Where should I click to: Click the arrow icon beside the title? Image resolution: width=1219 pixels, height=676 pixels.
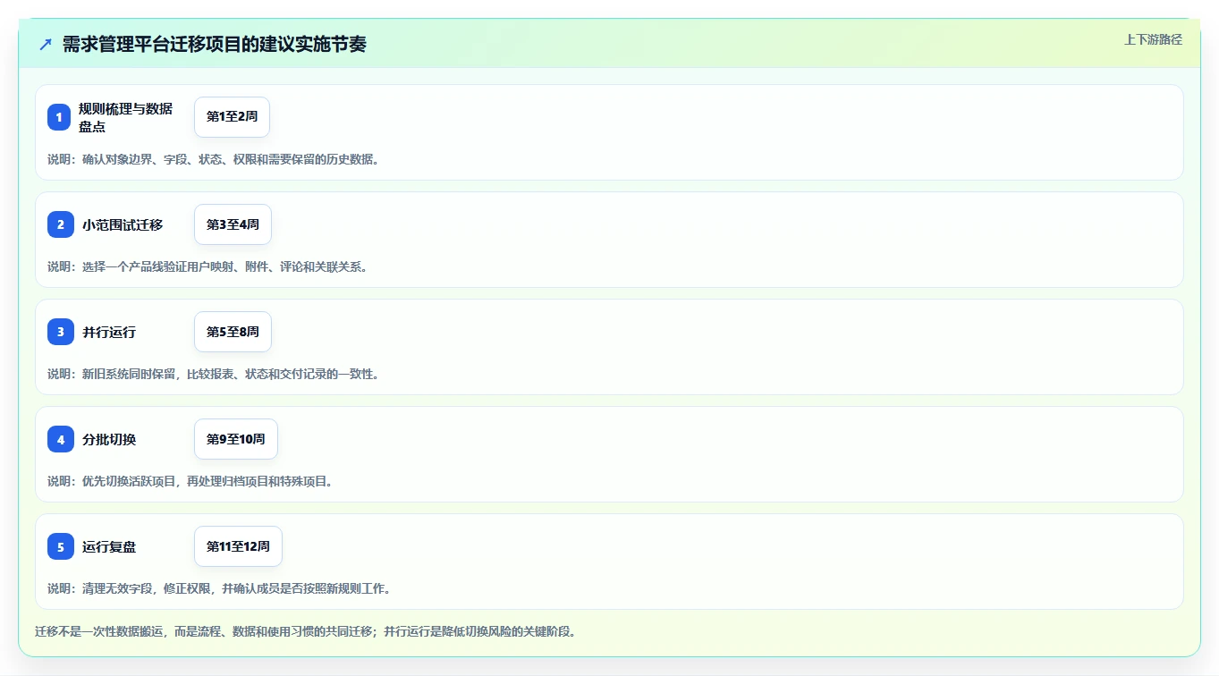46,44
